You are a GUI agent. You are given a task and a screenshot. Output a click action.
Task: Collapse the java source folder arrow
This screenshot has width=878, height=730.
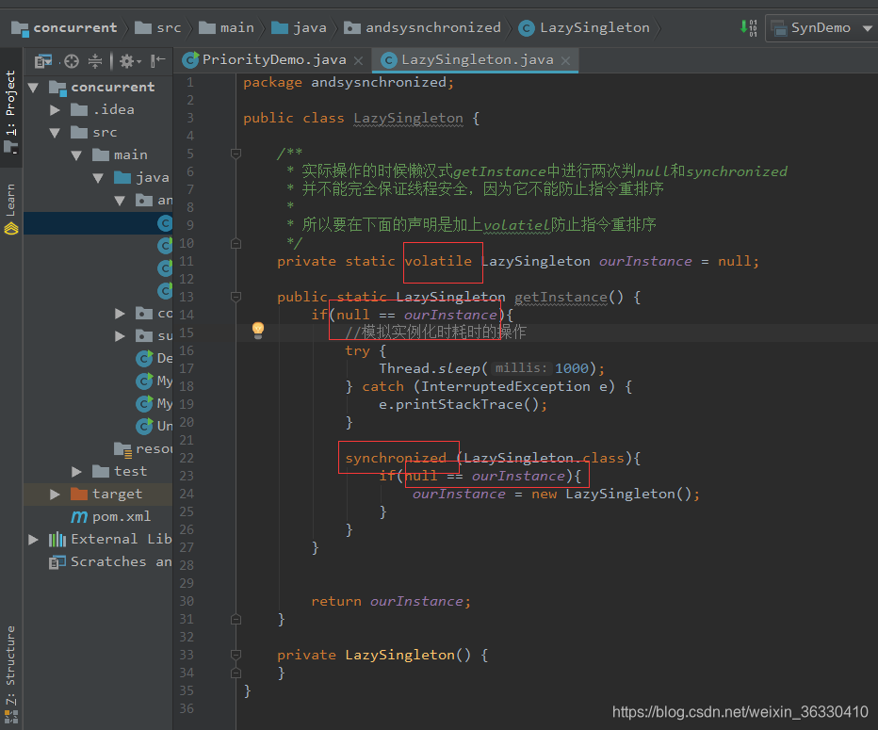tap(98, 179)
